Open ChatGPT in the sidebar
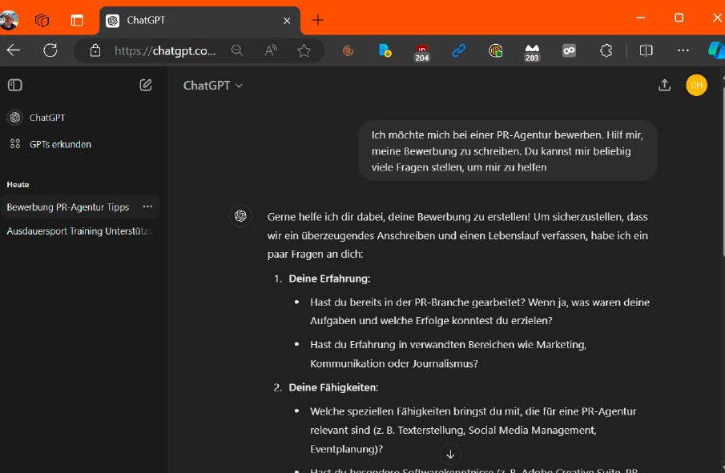The height and width of the screenshot is (473, 725). [x=46, y=118]
